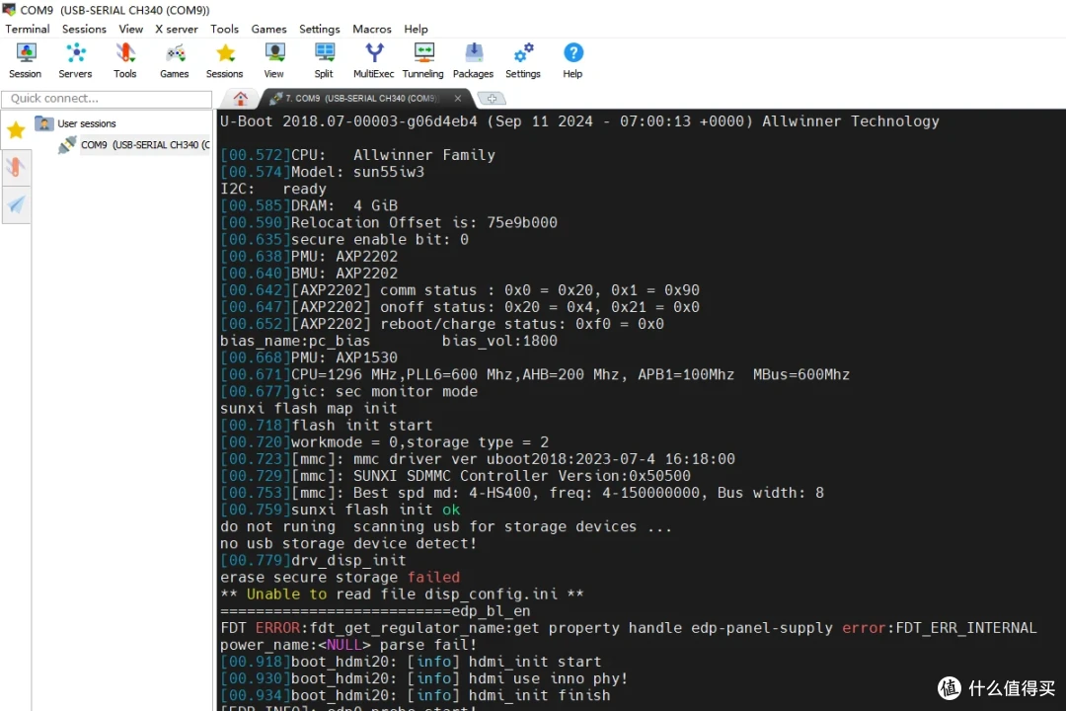Click the User sessions folder icon
Viewport: 1066px width, 711px height.
click(44, 123)
